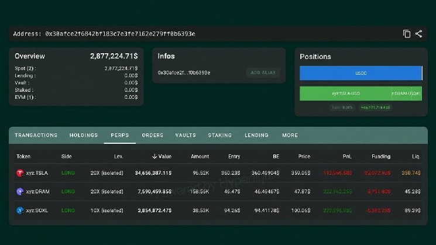Go to the VAULTS tab
436x245 pixels.
(x=186, y=135)
